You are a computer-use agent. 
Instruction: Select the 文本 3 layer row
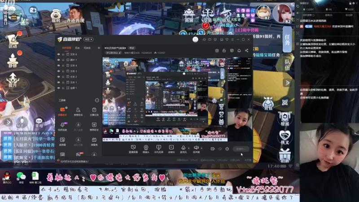[78, 71]
